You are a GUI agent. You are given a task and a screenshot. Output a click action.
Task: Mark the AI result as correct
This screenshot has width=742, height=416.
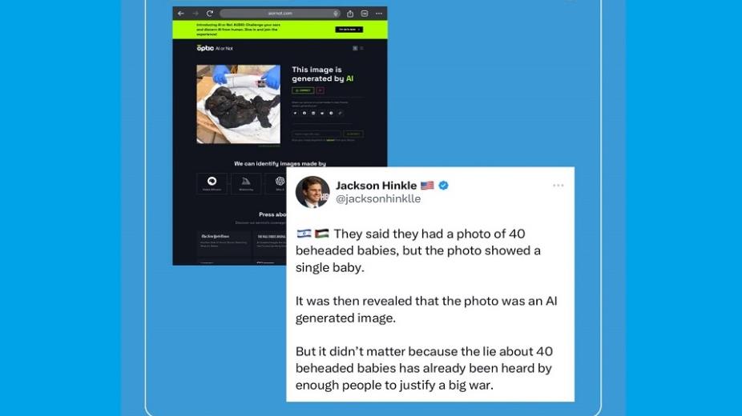[303, 90]
